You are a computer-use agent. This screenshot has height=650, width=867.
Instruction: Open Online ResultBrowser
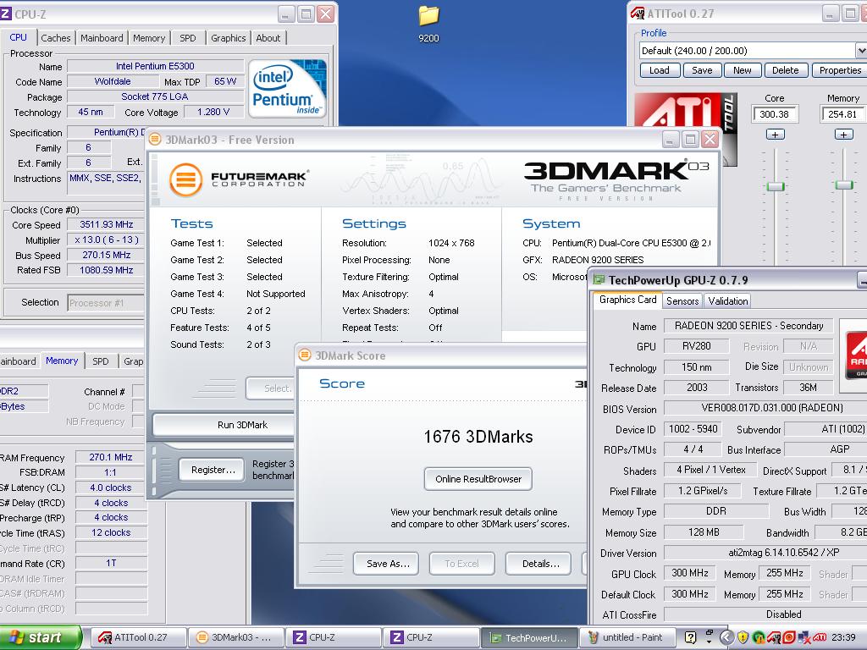478,479
